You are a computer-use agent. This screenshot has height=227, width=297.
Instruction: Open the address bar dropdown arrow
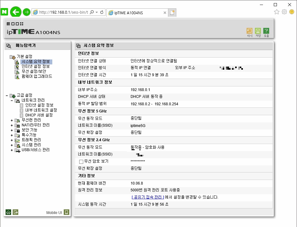pos(97,12)
